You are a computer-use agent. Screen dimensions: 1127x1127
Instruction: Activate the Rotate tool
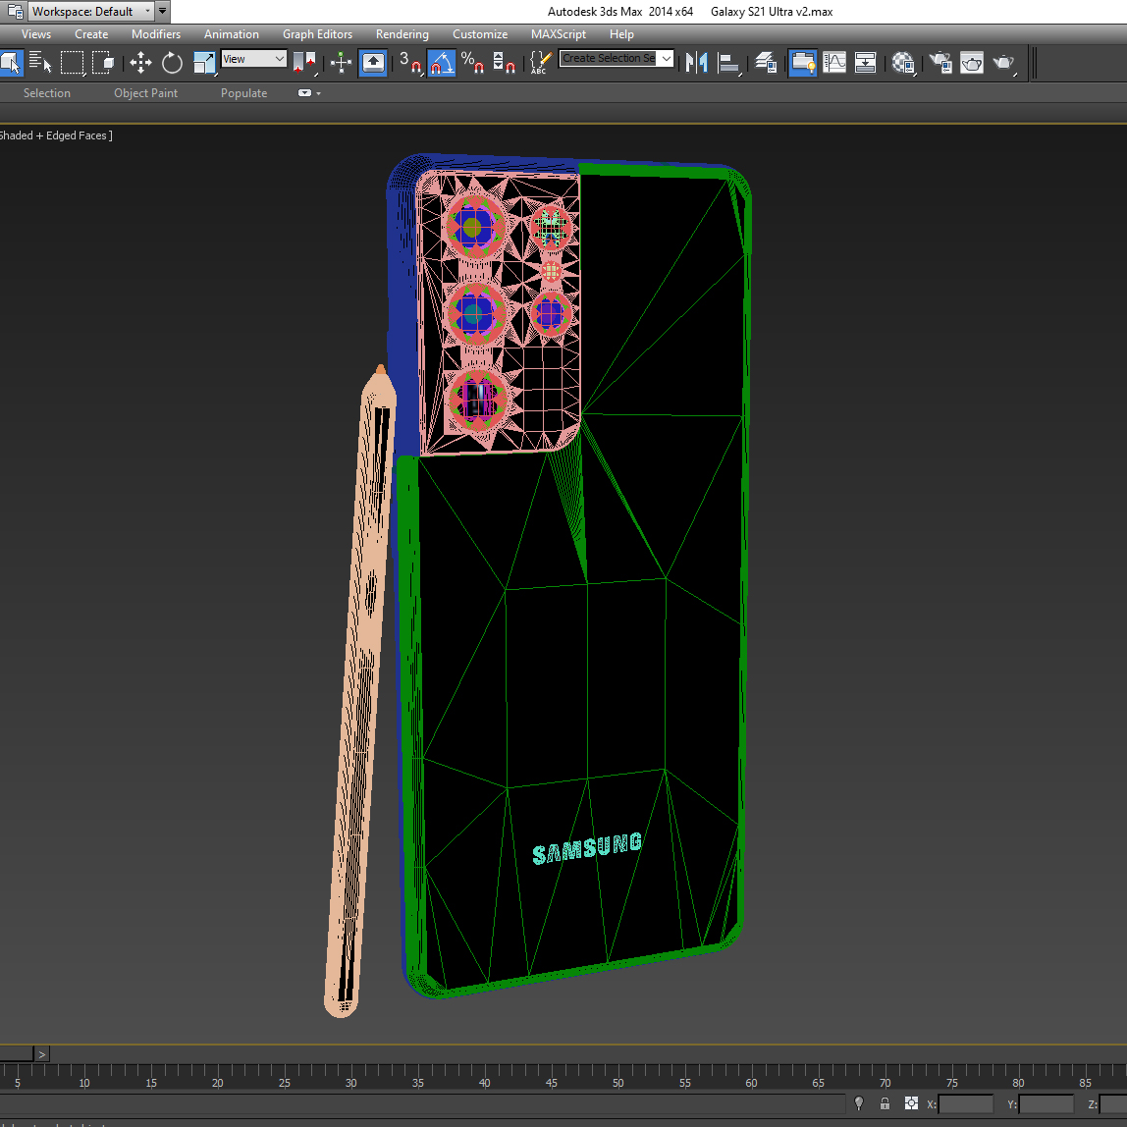172,63
